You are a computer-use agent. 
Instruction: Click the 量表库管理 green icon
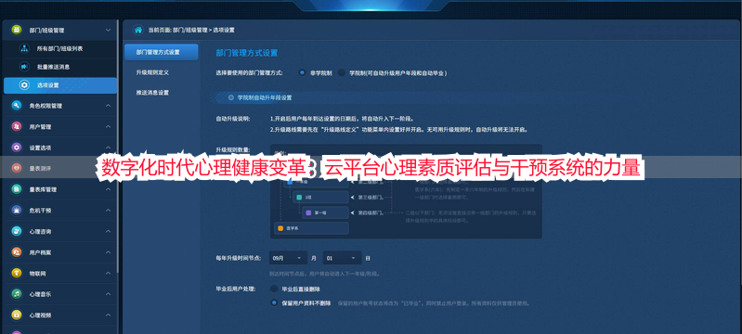click(x=17, y=189)
